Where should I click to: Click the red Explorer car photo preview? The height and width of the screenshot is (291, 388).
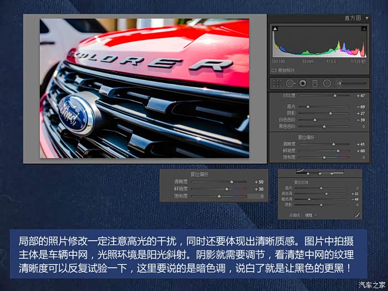click(x=145, y=88)
